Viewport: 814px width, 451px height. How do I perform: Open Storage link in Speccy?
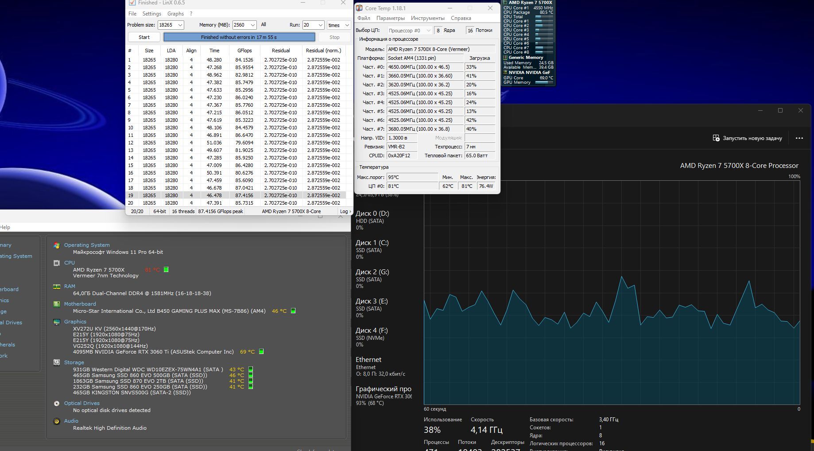[74, 362]
